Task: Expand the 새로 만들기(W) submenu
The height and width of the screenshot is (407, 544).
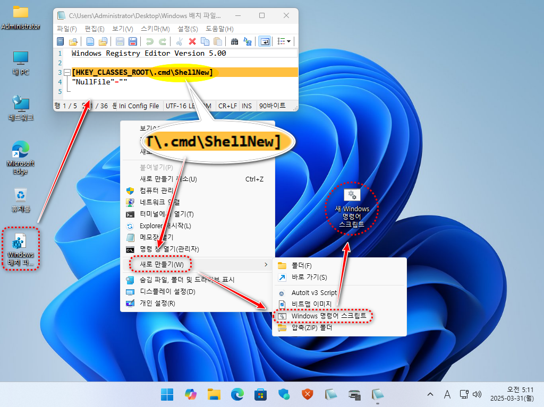Action: (198, 264)
